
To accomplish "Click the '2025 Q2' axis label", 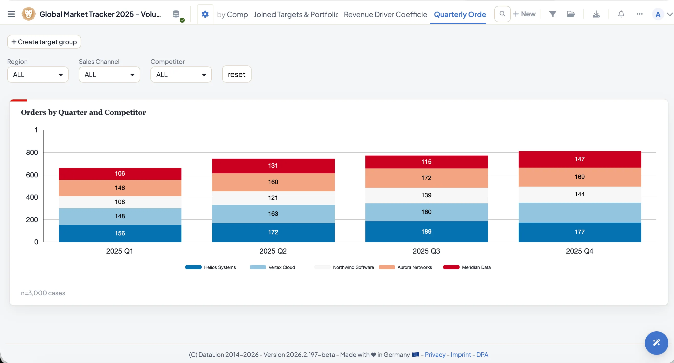I will tap(273, 251).
